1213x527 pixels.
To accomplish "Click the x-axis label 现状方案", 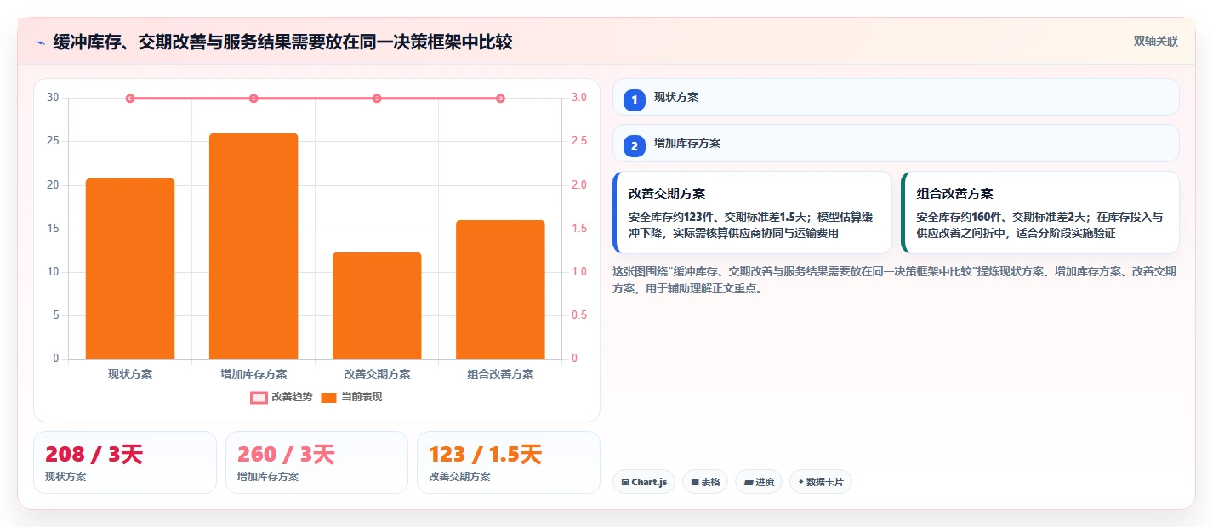I will (x=130, y=374).
